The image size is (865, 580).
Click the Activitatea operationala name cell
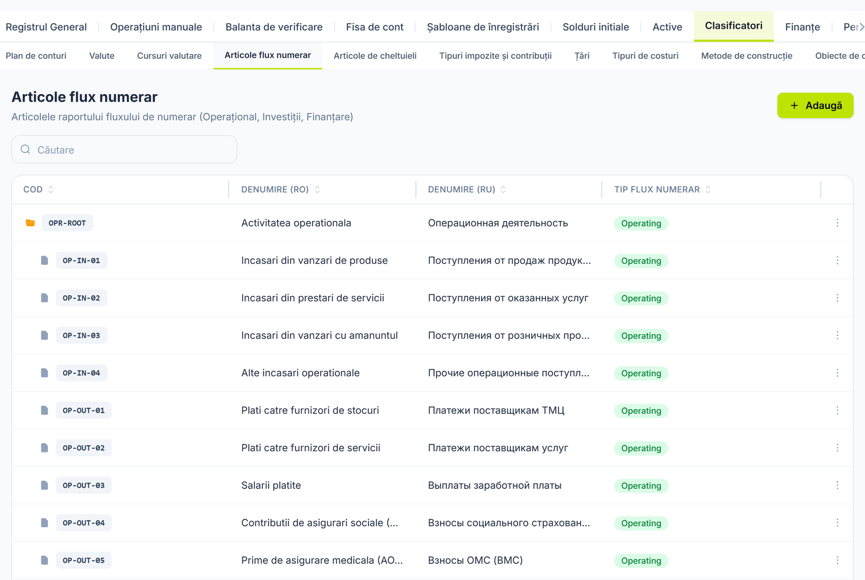(296, 223)
